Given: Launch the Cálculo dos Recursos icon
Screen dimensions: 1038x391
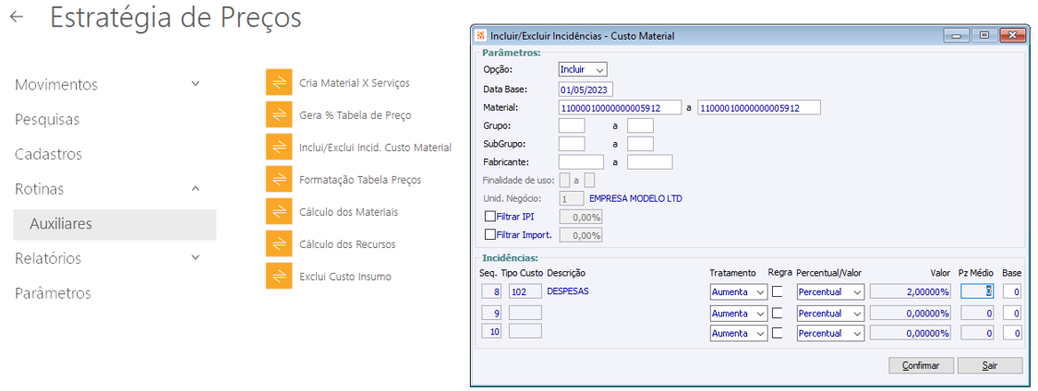Looking at the screenshot, I should 279,243.
